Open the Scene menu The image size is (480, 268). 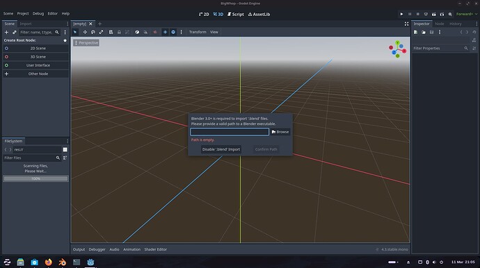click(x=8, y=13)
